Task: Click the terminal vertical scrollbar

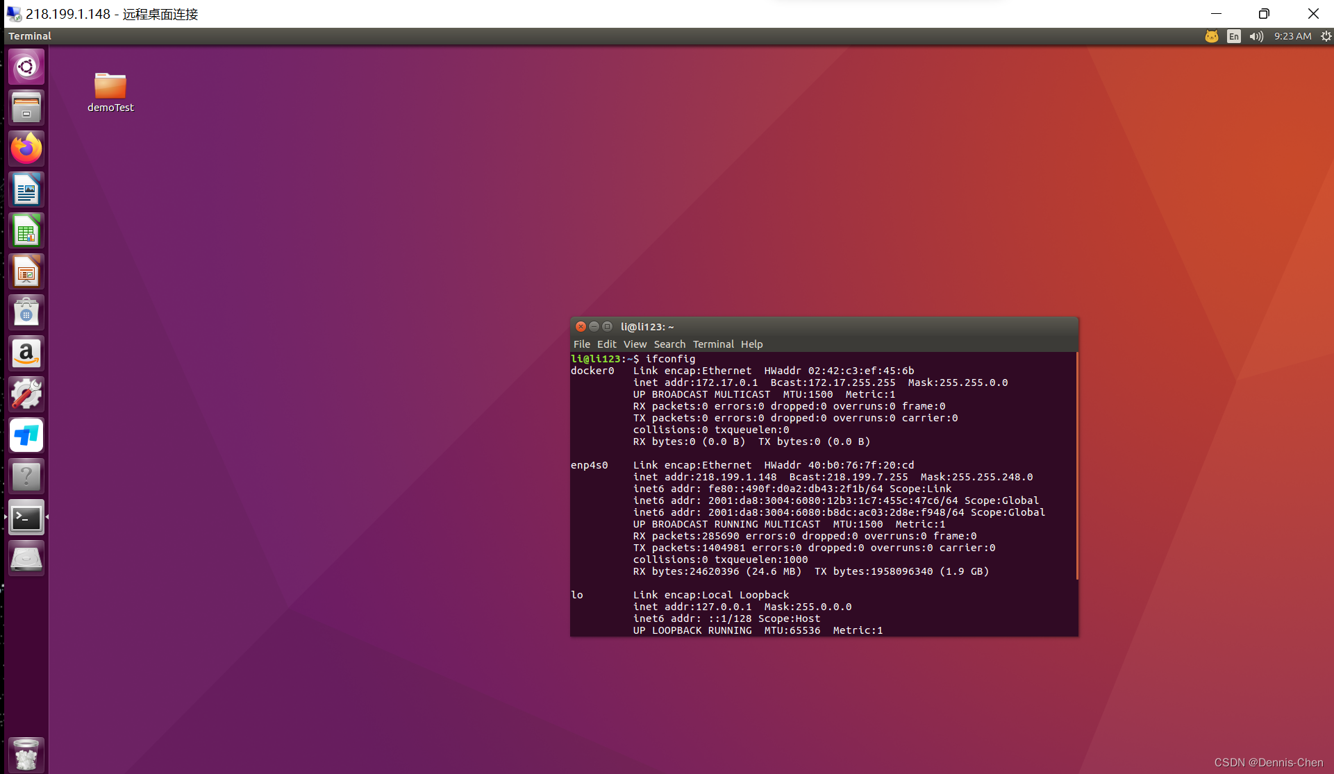Action: (x=1076, y=466)
